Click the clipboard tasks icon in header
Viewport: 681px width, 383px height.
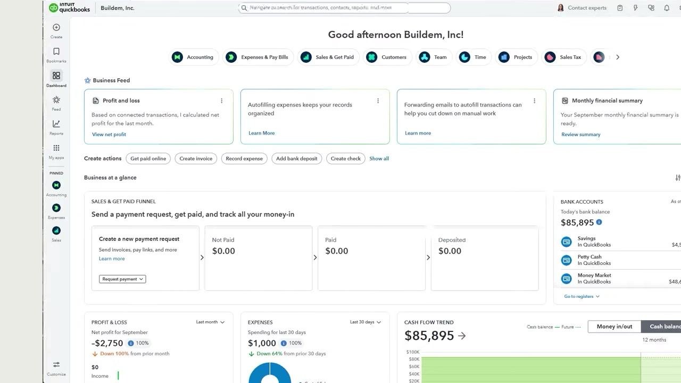click(x=620, y=8)
